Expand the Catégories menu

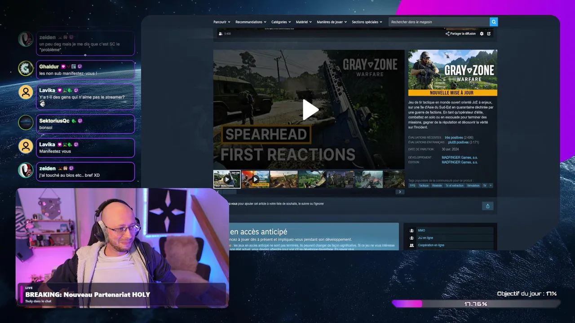pos(281,22)
